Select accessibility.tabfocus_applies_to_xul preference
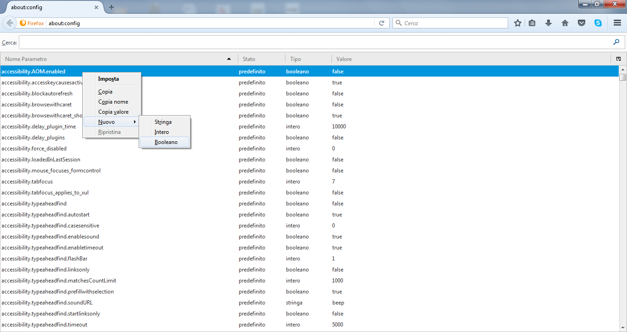This screenshot has width=627, height=332. tap(309, 193)
